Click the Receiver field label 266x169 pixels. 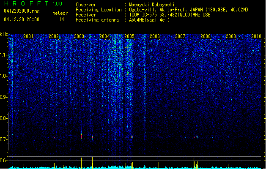86,15
